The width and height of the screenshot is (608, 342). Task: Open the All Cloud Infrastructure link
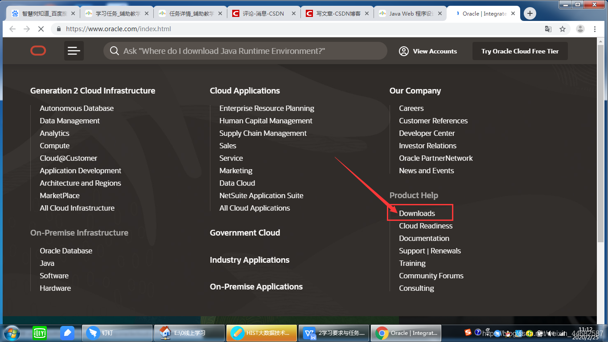[77, 208]
